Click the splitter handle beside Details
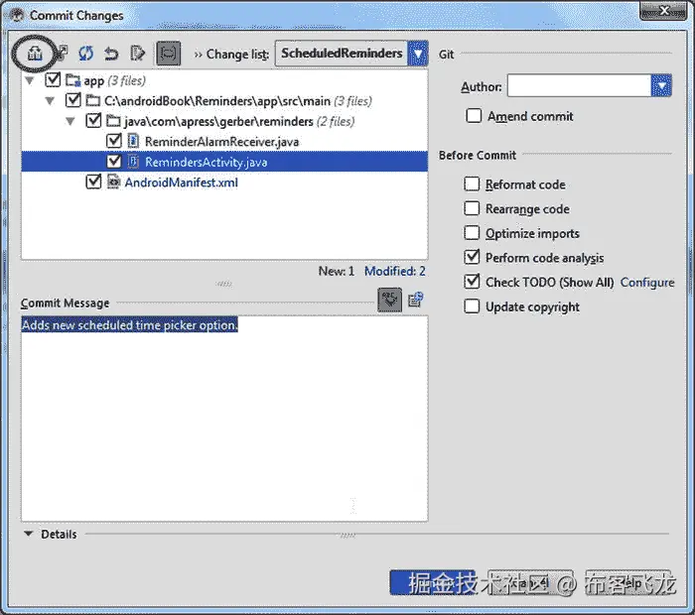Image resolution: width=695 pixels, height=615 pixels. tap(347, 536)
